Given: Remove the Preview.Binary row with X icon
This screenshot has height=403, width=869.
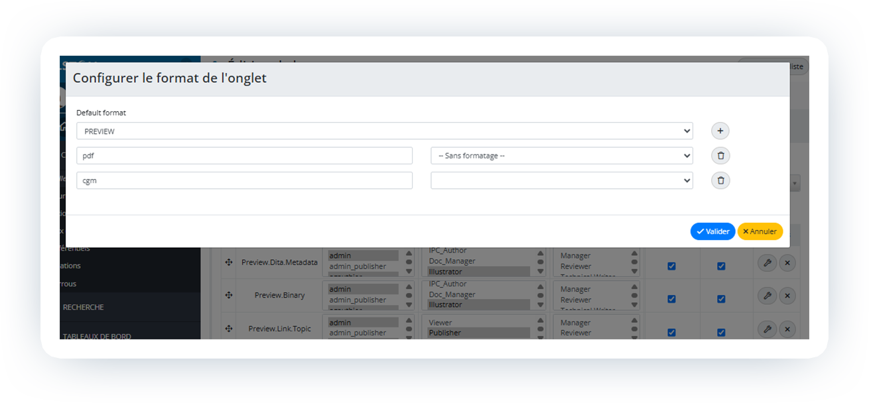Looking at the screenshot, I should [x=787, y=296].
